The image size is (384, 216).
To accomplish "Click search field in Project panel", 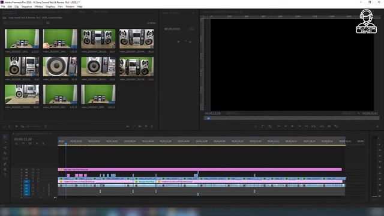I will [23, 23].
